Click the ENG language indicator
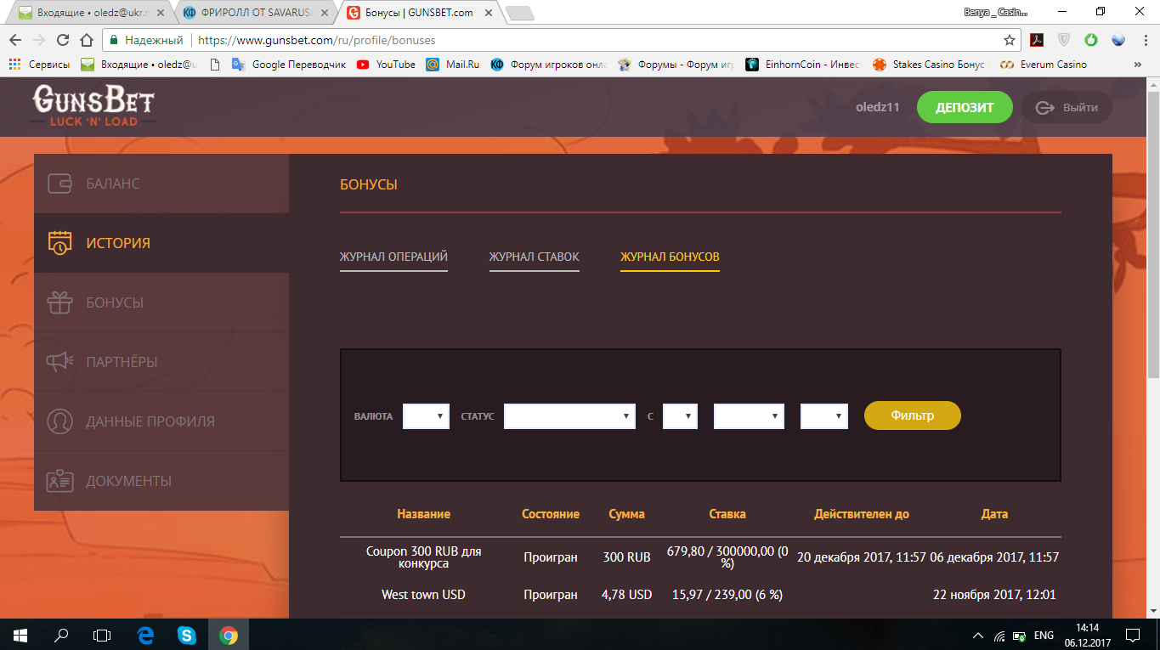The image size is (1160, 650). pos(1044,636)
